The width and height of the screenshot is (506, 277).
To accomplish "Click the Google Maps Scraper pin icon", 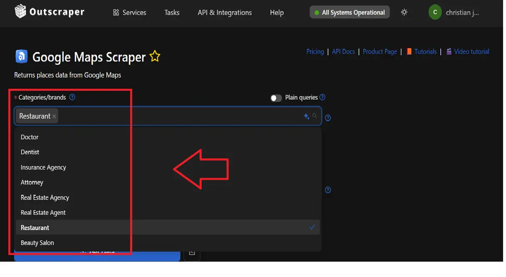I will (x=21, y=56).
